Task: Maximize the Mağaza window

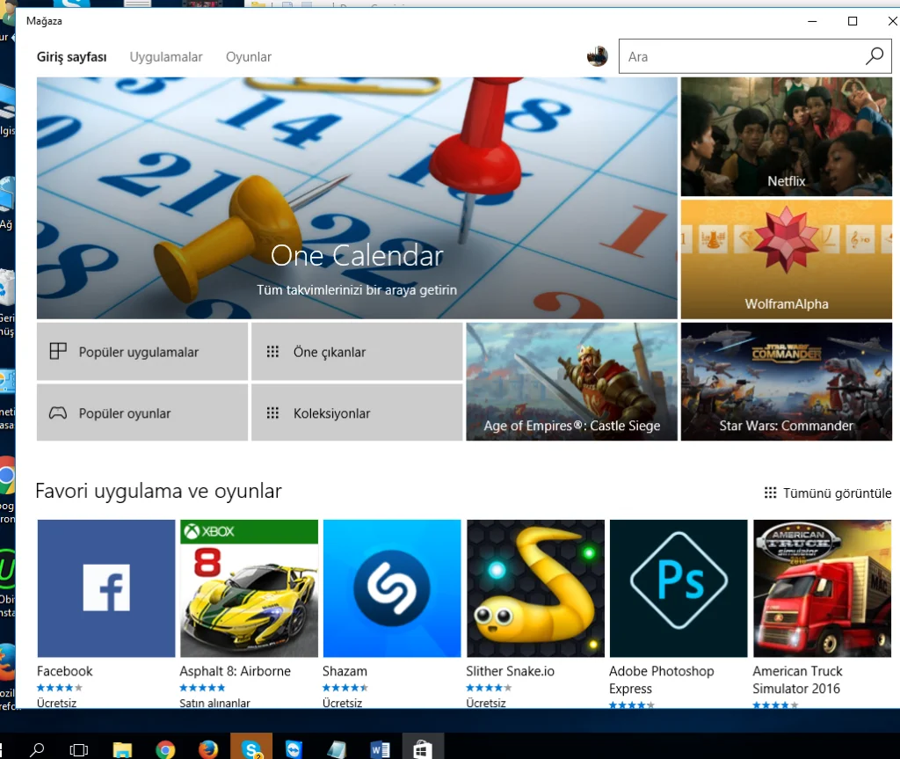Action: 853,21
